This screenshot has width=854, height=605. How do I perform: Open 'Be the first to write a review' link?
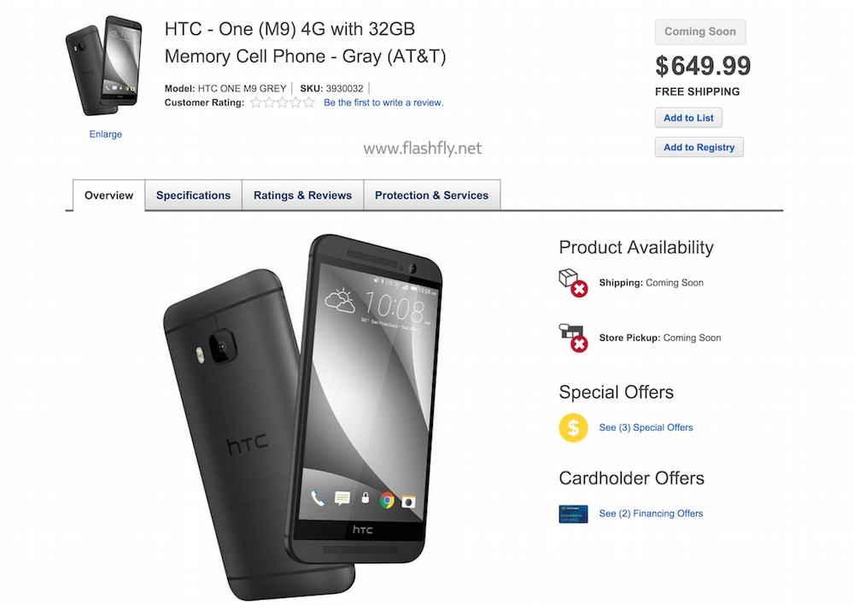[x=383, y=103]
